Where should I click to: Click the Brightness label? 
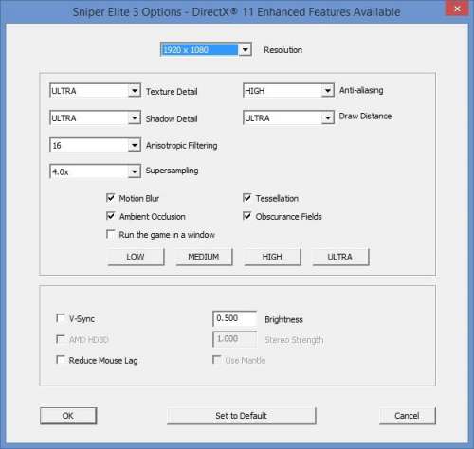(283, 319)
